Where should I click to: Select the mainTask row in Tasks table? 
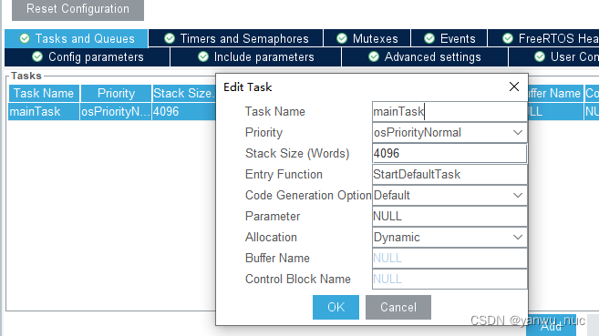click(x=112, y=112)
